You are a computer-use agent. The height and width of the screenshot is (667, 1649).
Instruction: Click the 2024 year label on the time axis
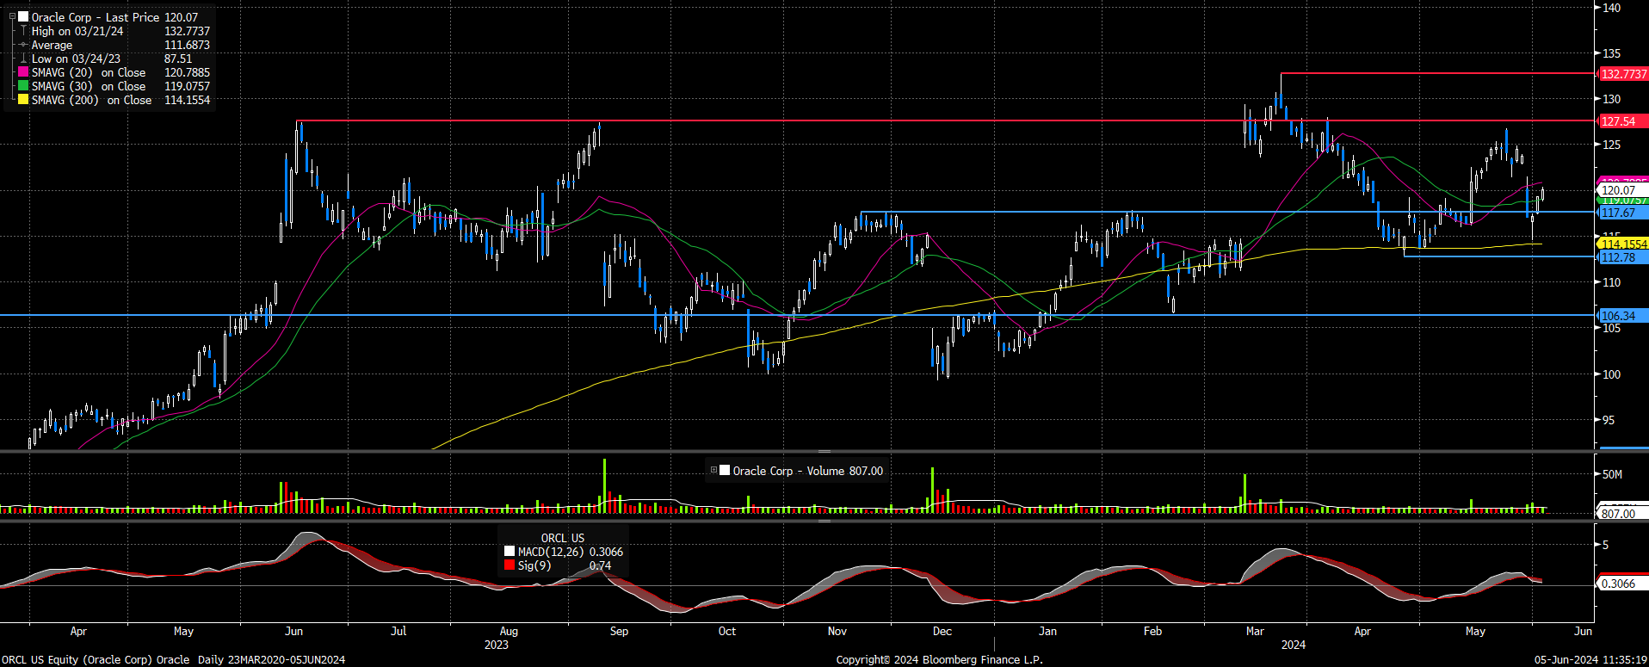point(1294,645)
